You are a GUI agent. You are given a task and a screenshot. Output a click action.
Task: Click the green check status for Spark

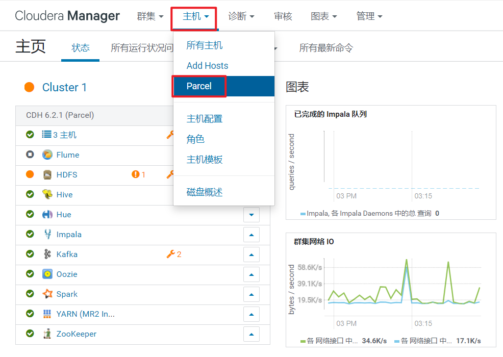(x=30, y=293)
